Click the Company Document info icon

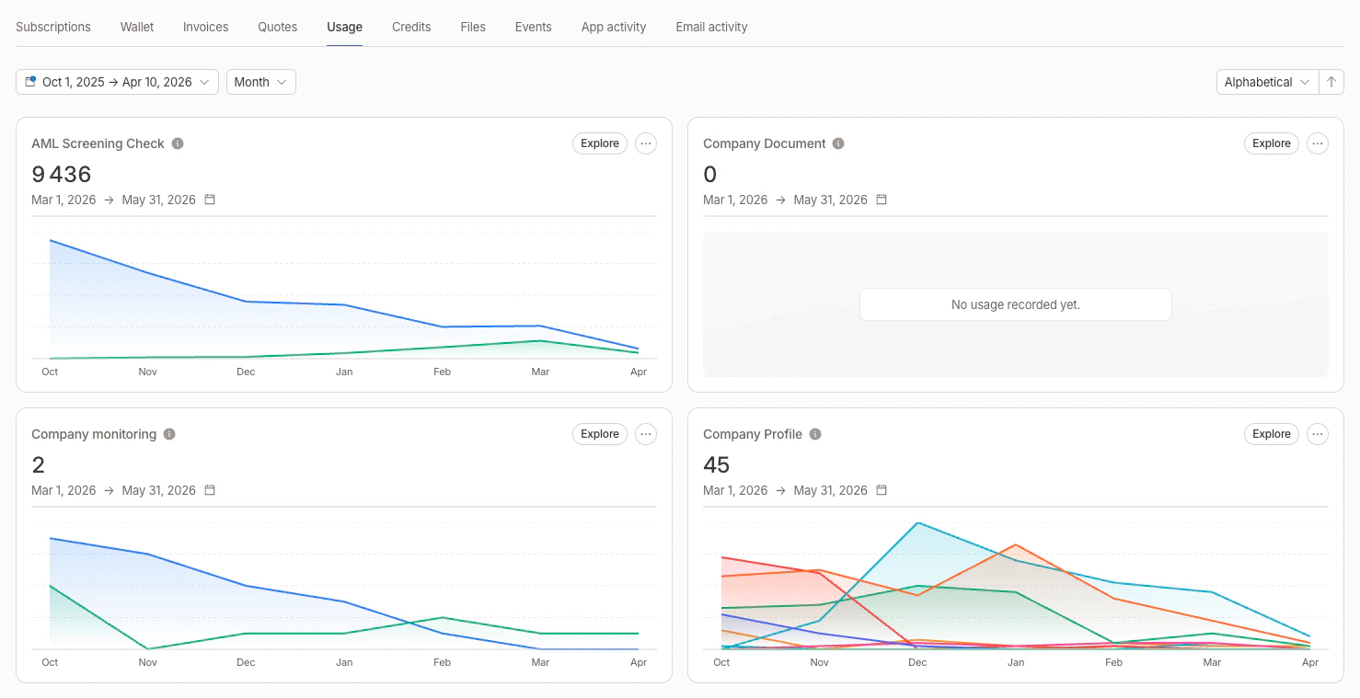838,143
